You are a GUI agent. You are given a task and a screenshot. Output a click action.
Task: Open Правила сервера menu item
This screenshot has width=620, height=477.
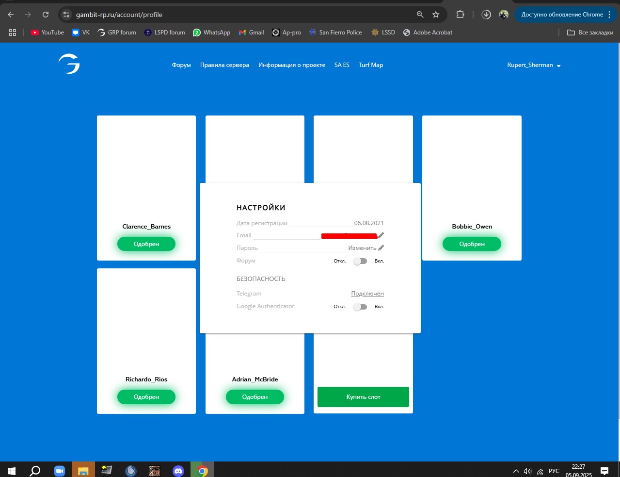pos(224,65)
